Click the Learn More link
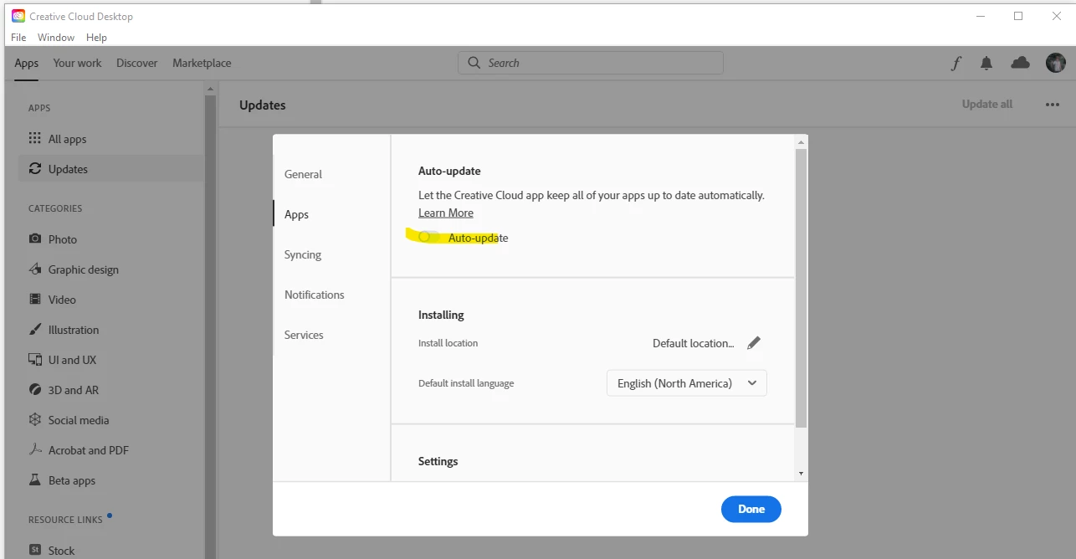The width and height of the screenshot is (1076, 559). coord(446,213)
